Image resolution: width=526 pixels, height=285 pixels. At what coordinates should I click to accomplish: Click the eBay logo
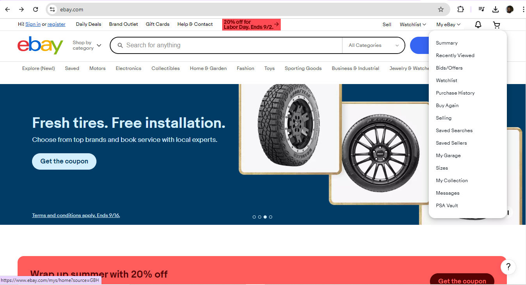40,45
